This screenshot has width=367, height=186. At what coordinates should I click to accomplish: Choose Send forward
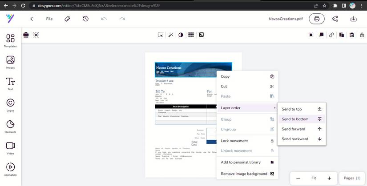click(x=302, y=129)
